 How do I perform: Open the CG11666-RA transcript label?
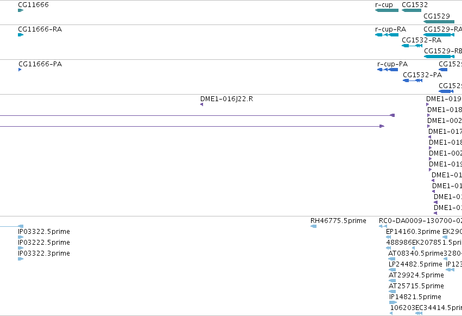(x=40, y=29)
